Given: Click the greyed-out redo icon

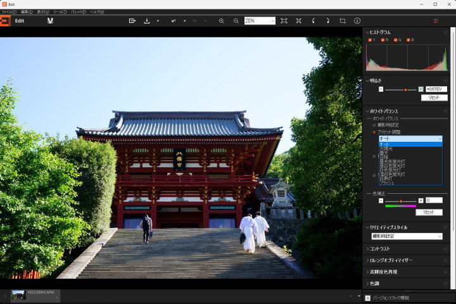Looking at the screenshot, I should 195,21.
